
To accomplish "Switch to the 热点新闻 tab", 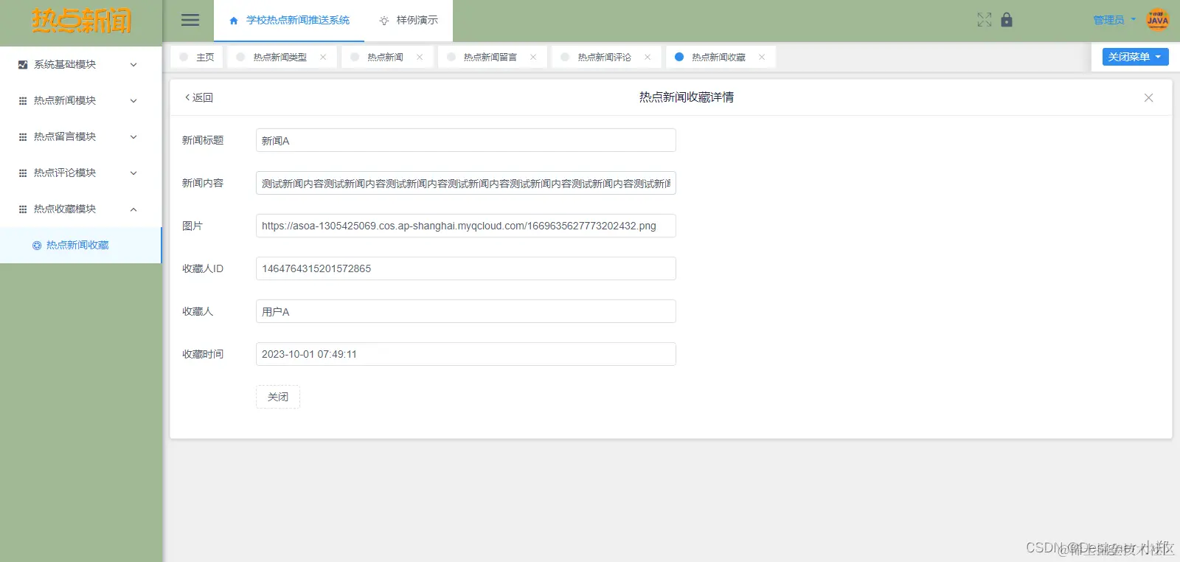I will click(x=386, y=57).
